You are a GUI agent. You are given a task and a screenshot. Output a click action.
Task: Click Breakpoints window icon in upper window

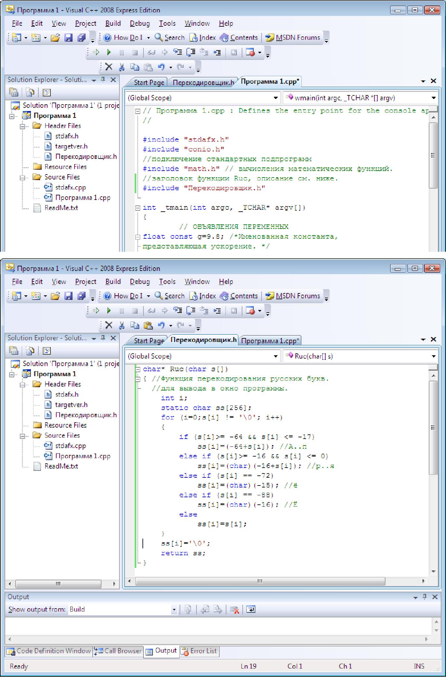click(250, 52)
